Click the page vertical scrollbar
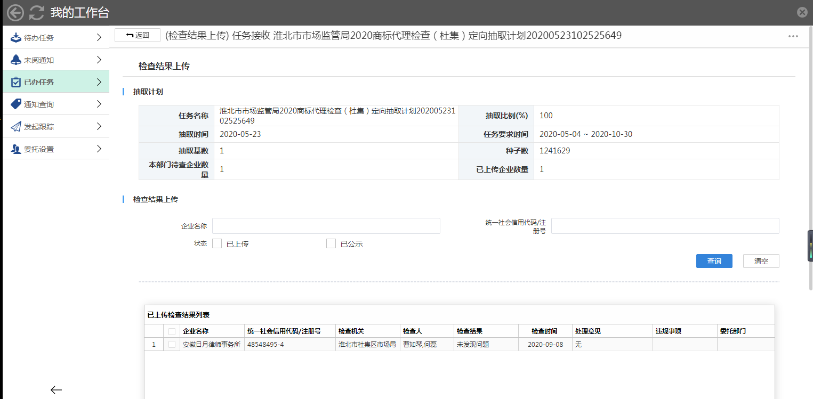The image size is (813, 399). tap(810, 157)
